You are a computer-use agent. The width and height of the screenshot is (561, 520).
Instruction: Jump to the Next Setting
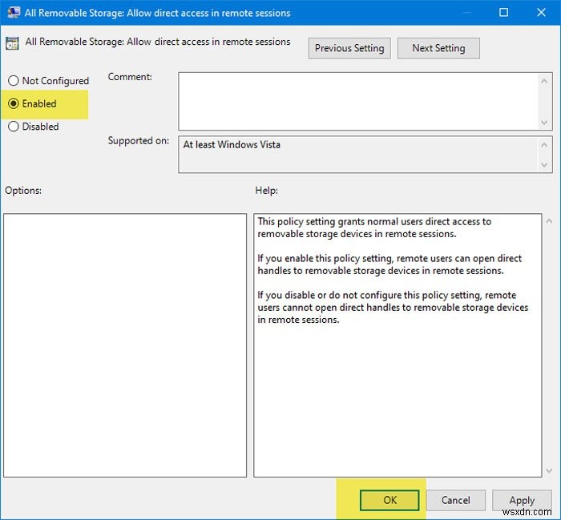(x=438, y=48)
